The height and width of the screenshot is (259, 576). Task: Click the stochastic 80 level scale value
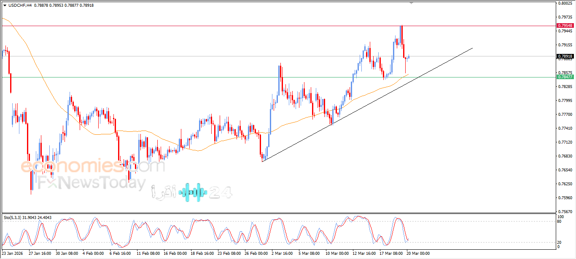click(x=560, y=221)
